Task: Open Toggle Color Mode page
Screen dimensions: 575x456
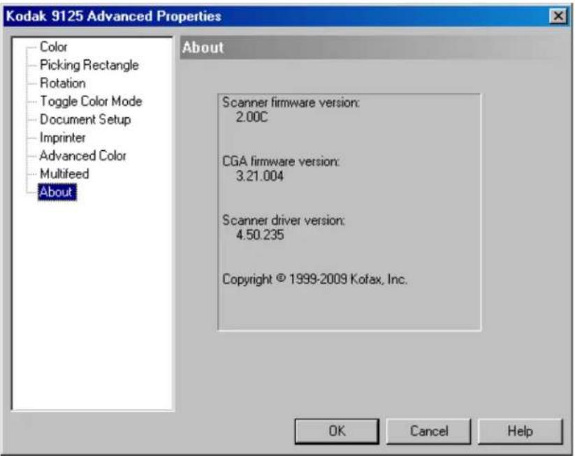Action: (91, 101)
